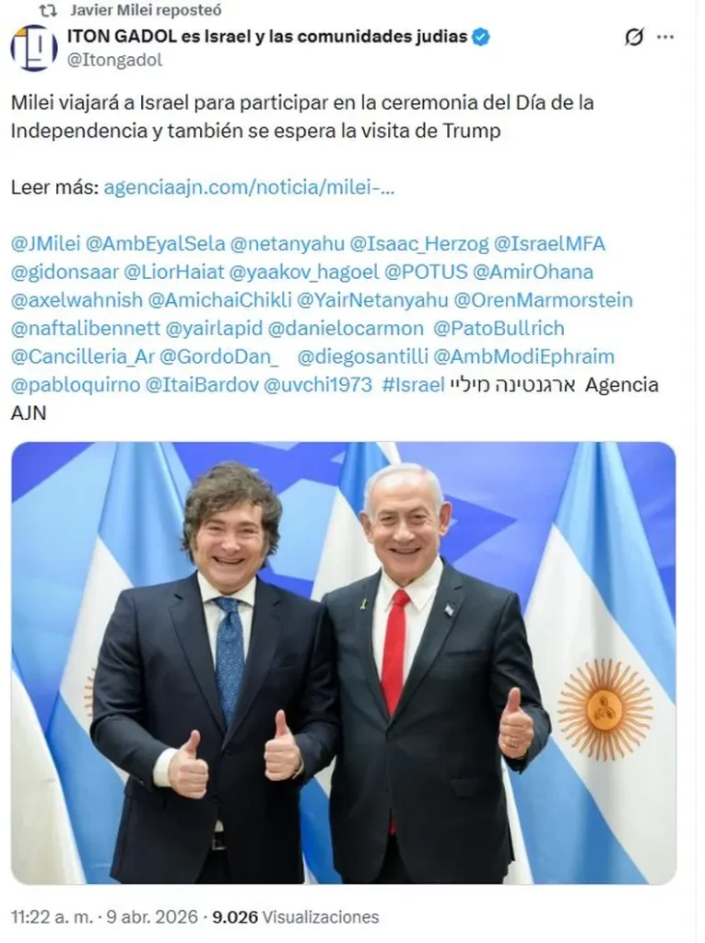Click the ITON GADOL profile avatar
Screen dimensions: 705x943
(34, 48)
